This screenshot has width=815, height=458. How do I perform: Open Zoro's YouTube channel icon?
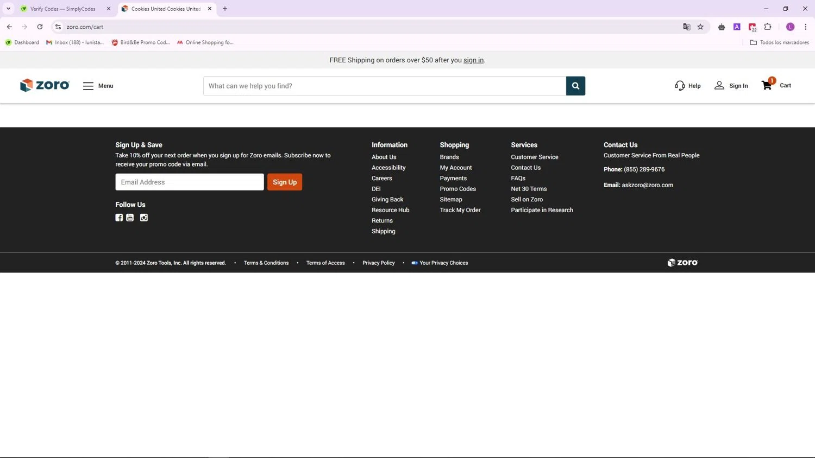point(130,218)
